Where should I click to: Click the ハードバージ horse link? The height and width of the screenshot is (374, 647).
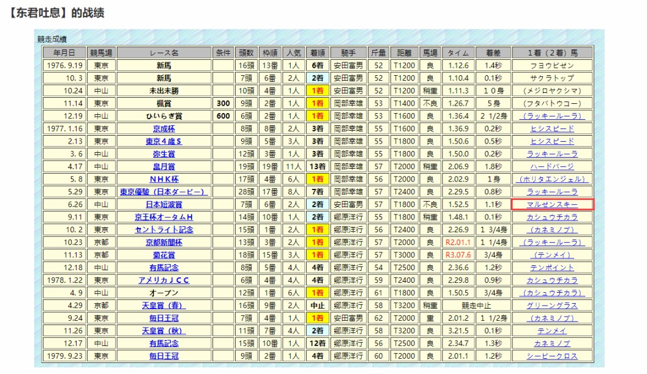tap(552, 166)
